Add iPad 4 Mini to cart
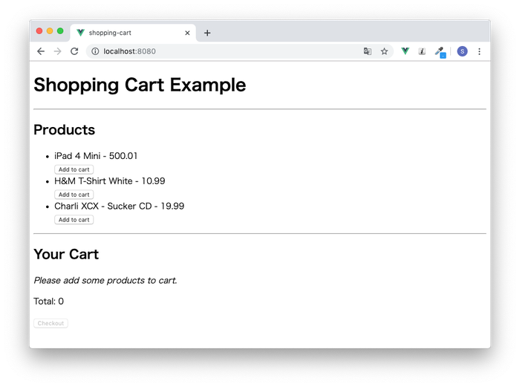This screenshot has width=520, height=387. click(74, 169)
